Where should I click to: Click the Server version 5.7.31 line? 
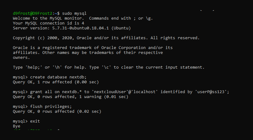tap(72, 28)
